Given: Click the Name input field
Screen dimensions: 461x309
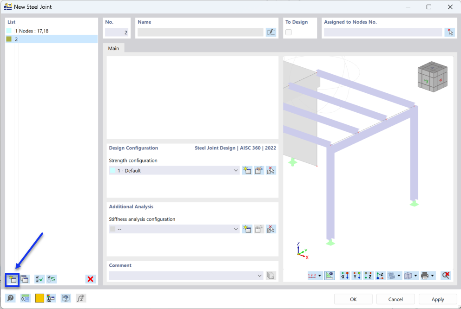Looking at the screenshot, I should [200, 32].
